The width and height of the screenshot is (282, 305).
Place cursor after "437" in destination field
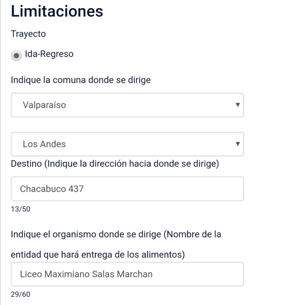84,189
